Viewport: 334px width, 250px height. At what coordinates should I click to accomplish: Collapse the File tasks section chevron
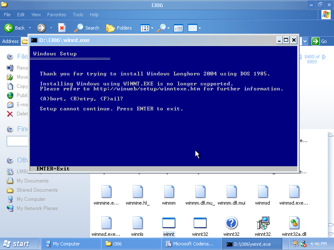10,57
